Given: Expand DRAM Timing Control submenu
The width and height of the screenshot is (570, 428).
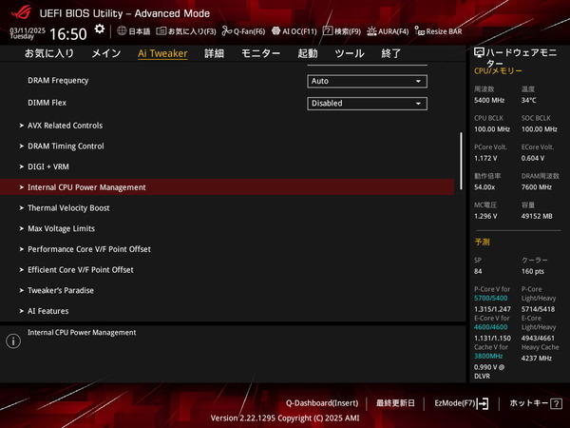Looking at the screenshot, I should click(x=66, y=146).
